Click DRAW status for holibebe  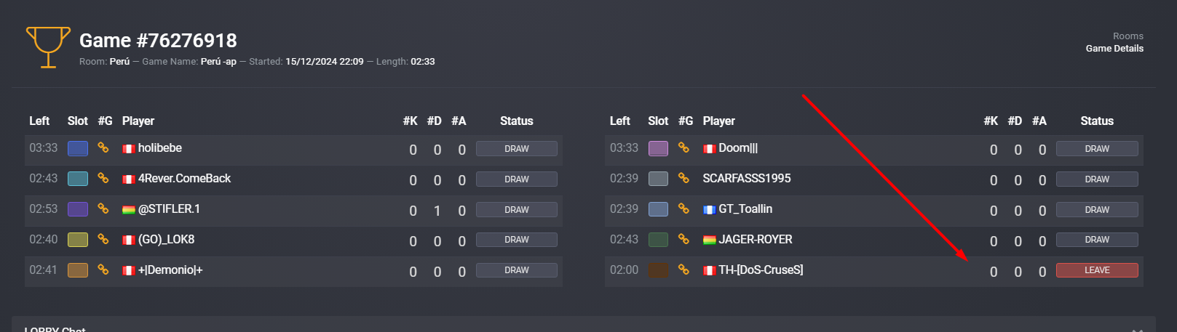tap(517, 148)
